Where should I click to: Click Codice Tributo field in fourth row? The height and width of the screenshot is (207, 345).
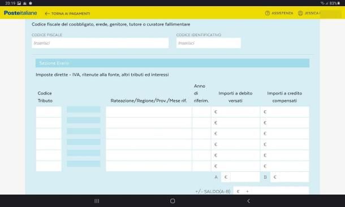(x=49, y=144)
